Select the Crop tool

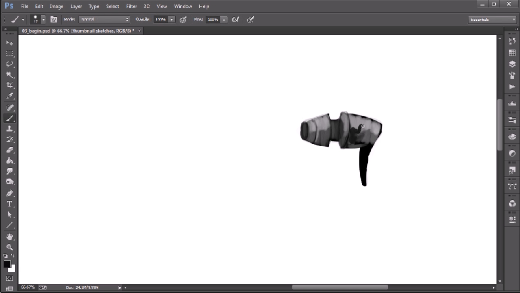click(x=10, y=85)
